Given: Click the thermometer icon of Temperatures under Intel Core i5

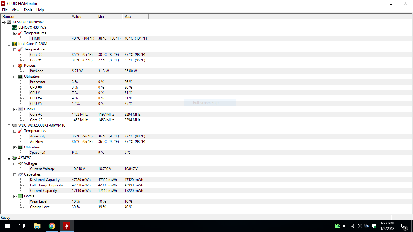Looking at the screenshot, I should (x=20, y=49).
